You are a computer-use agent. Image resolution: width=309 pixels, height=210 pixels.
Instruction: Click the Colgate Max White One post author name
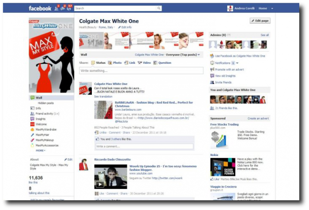111,84
